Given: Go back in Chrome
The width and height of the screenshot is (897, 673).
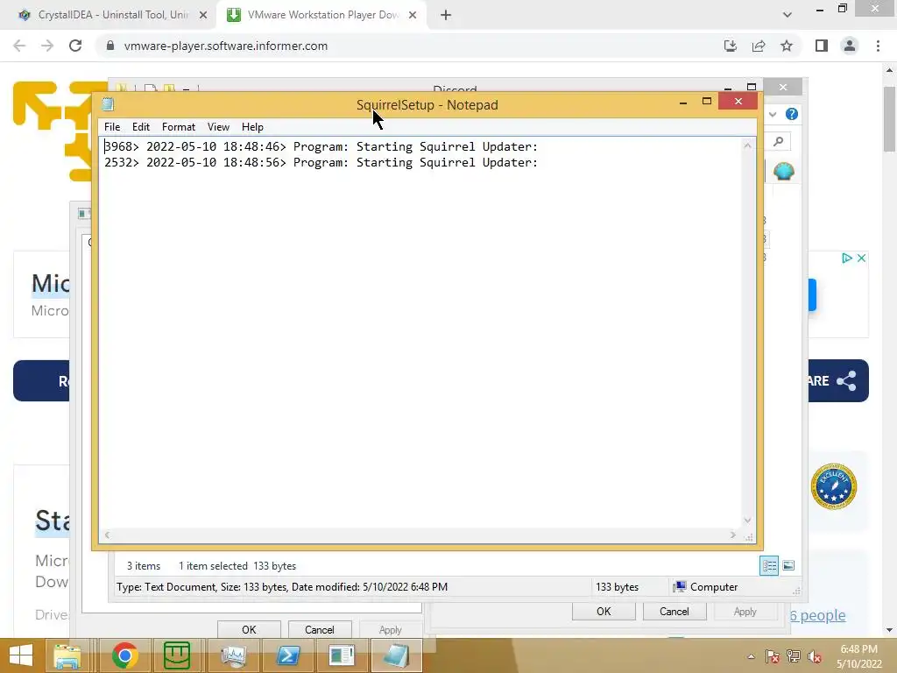Looking at the screenshot, I should coord(19,46).
